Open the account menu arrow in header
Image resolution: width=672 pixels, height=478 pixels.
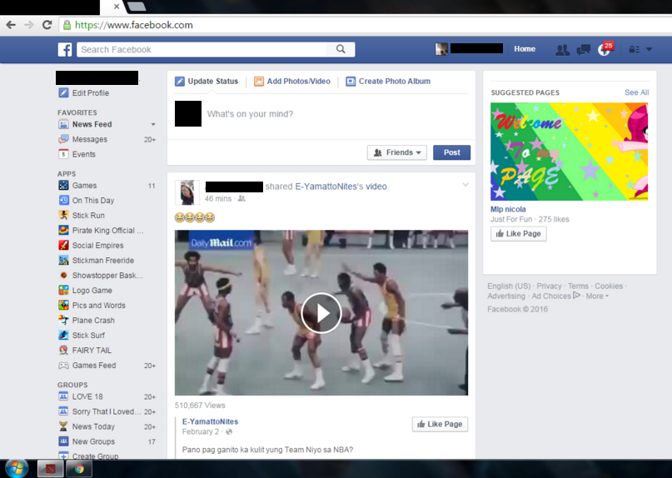click(x=650, y=50)
